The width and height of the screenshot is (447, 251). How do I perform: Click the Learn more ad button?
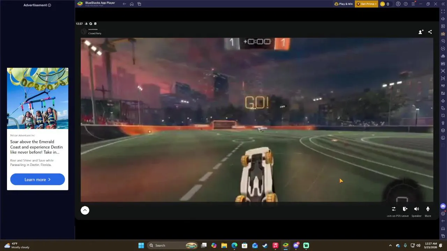point(37,180)
